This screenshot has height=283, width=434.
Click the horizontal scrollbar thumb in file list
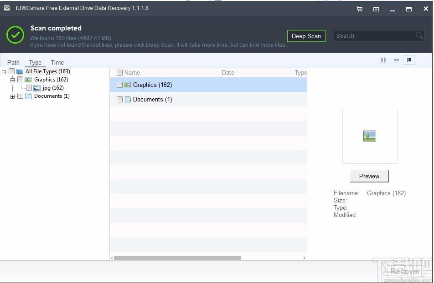[x=177, y=258]
